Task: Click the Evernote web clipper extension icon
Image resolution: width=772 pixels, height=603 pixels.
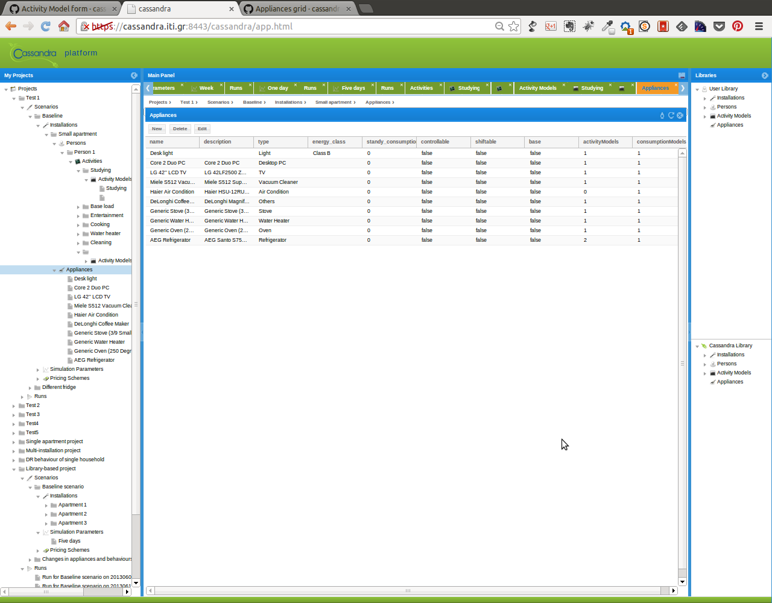Action: point(569,26)
